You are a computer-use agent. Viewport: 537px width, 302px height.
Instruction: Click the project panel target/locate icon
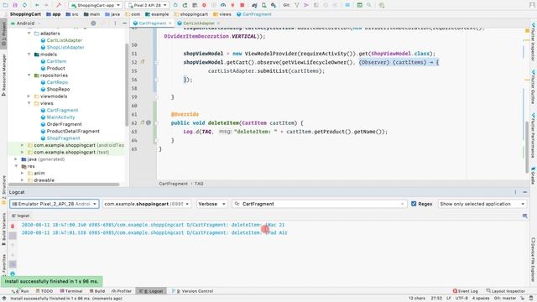pos(93,23)
